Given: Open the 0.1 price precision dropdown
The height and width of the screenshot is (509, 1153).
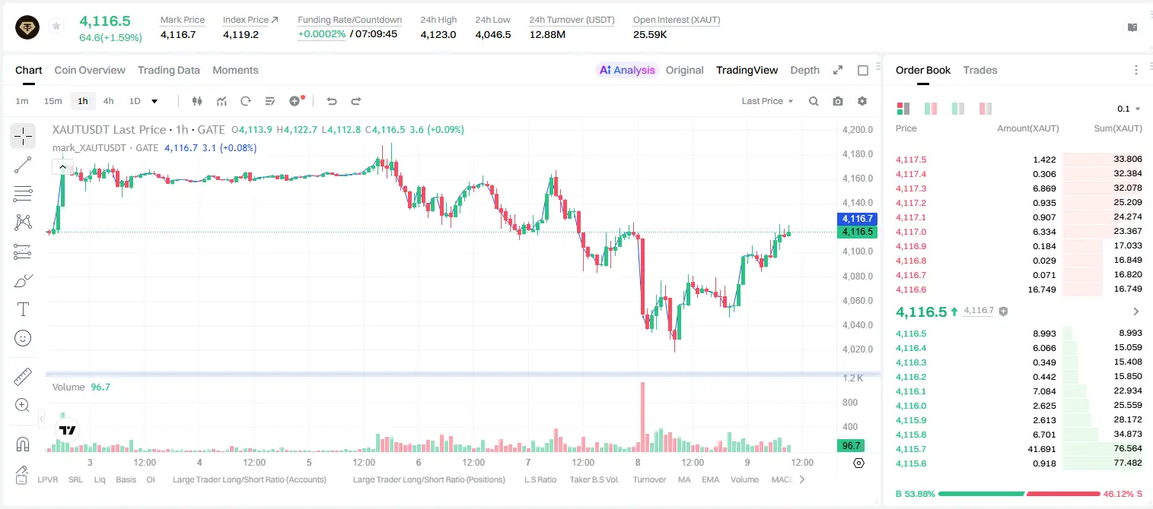Looking at the screenshot, I should 1129,109.
